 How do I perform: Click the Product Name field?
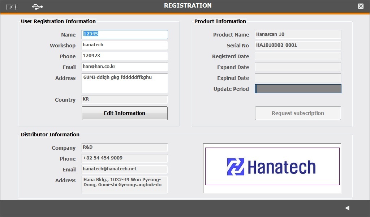point(298,35)
